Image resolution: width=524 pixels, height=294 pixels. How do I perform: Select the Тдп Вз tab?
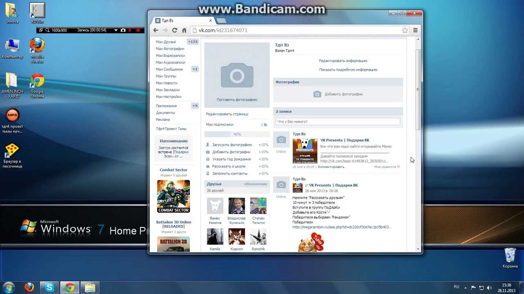pos(182,20)
